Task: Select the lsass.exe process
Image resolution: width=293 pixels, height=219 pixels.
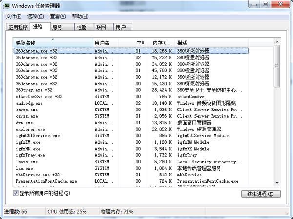Action: 131,162
